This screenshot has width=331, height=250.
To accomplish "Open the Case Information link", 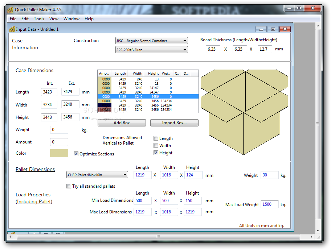I will (25, 44).
